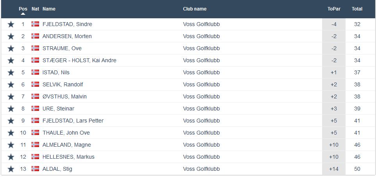Sort by Total column header
This screenshot has width=376, height=177.
click(357, 9)
